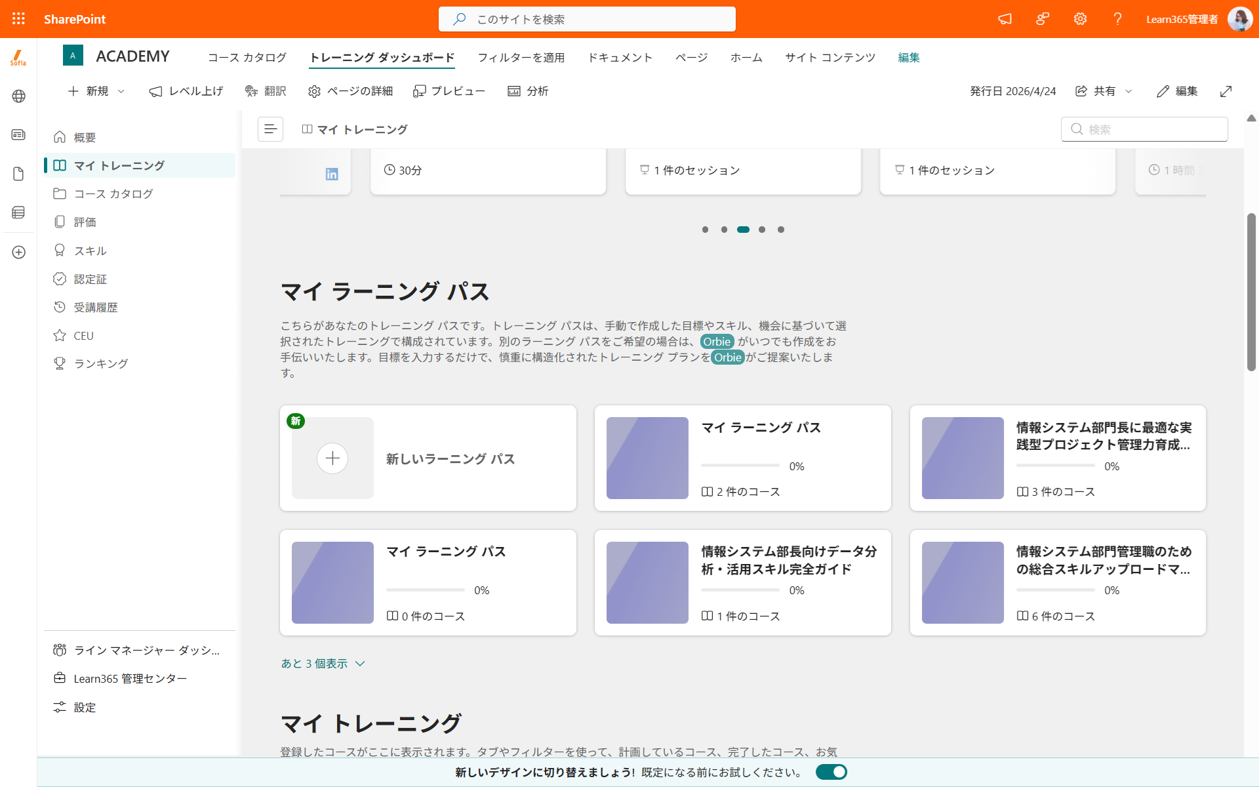
Task: Click the plus icon for new learning path
Action: (x=332, y=458)
